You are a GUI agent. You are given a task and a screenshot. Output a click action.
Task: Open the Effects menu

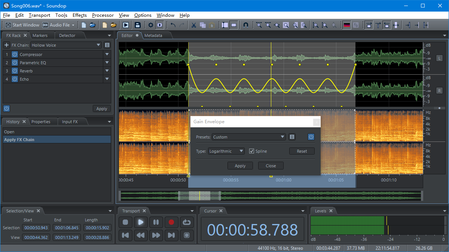(x=79, y=15)
